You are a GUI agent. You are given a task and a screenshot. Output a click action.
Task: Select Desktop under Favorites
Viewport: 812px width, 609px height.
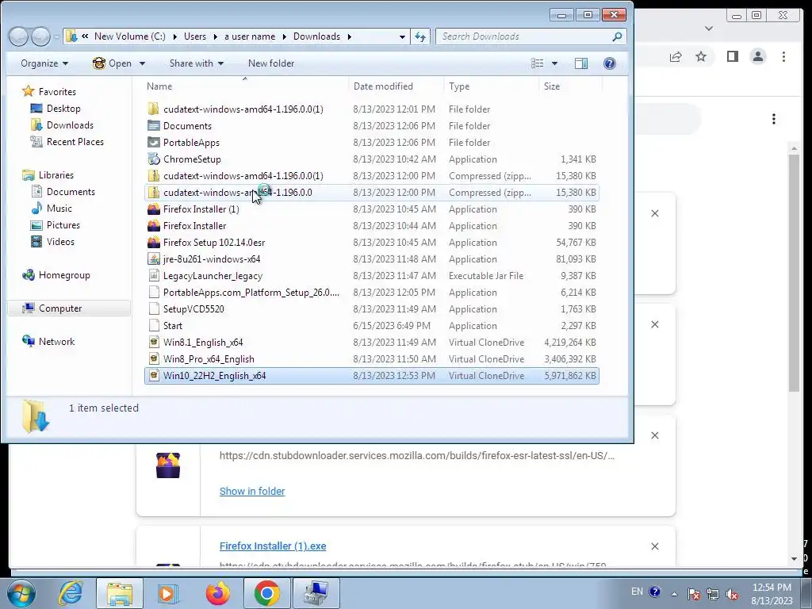click(63, 109)
